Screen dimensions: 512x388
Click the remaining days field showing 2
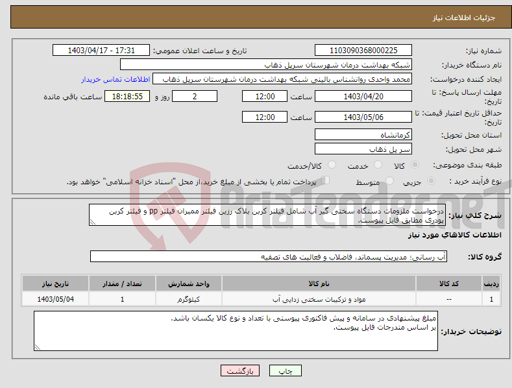point(195,96)
